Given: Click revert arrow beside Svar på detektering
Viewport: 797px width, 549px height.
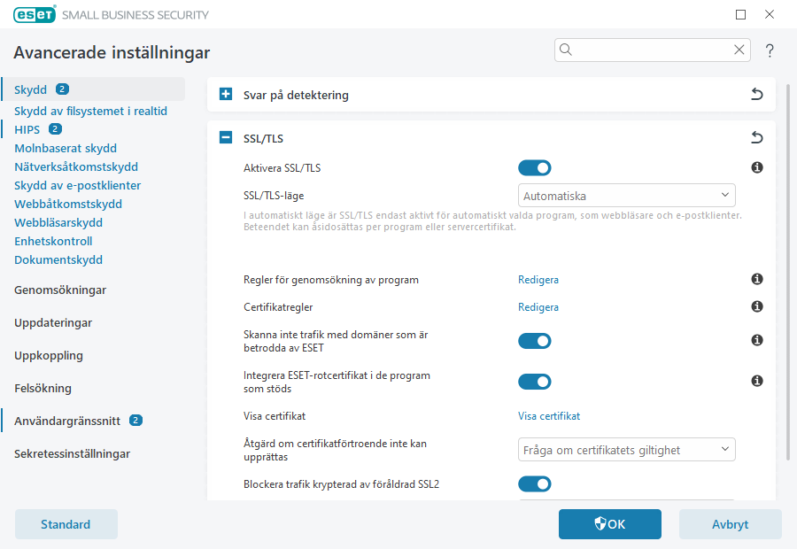Looking at the screenshot, I should click(757, 94).
